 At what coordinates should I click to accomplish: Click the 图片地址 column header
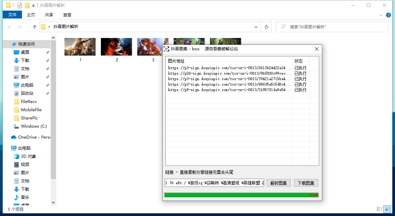229,61
